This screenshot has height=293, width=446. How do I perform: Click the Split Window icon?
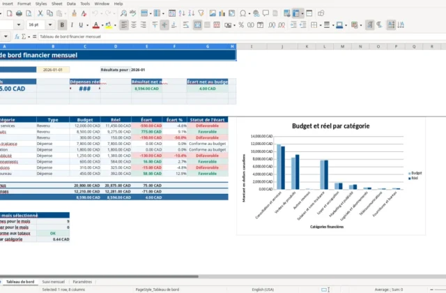pyautogui.click(x=309, y=13)
